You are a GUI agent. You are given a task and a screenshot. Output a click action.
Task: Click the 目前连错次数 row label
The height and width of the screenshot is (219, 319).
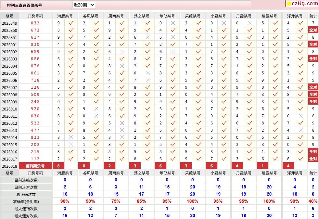[x=26, y=180]
